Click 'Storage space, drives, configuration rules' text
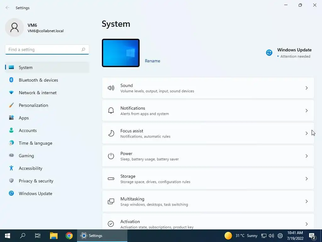The image size is (322, 242). tap(155, 182)
